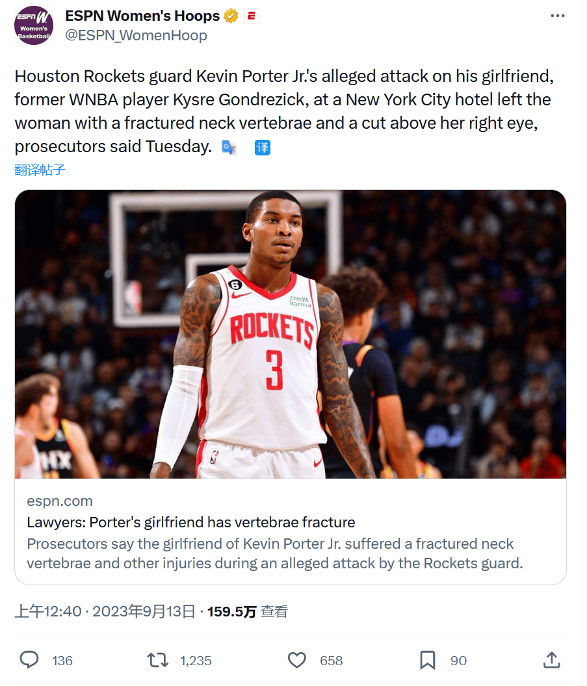
Task: Open the three-dot more options menu
Action: click(x=558, y=16)
